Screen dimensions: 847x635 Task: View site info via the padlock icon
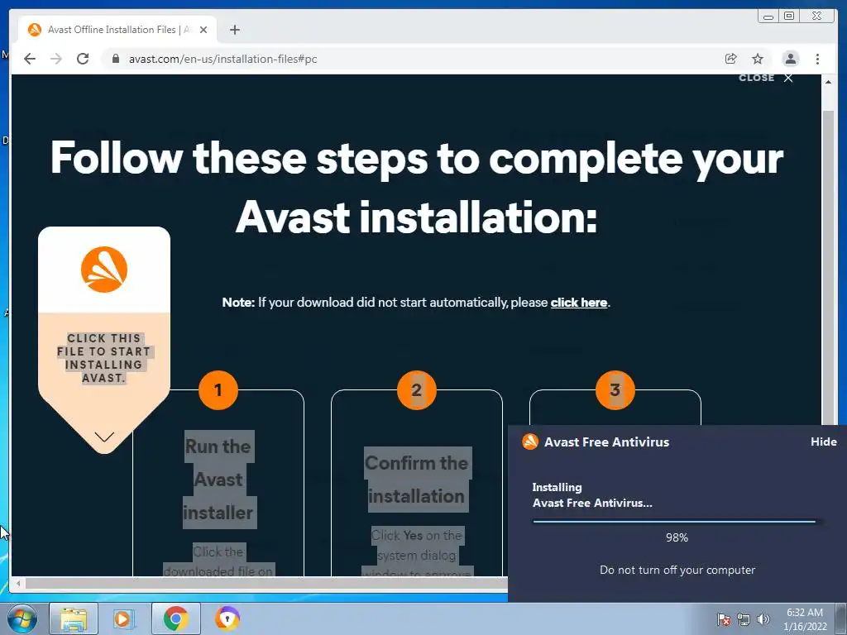click(115, 59)
